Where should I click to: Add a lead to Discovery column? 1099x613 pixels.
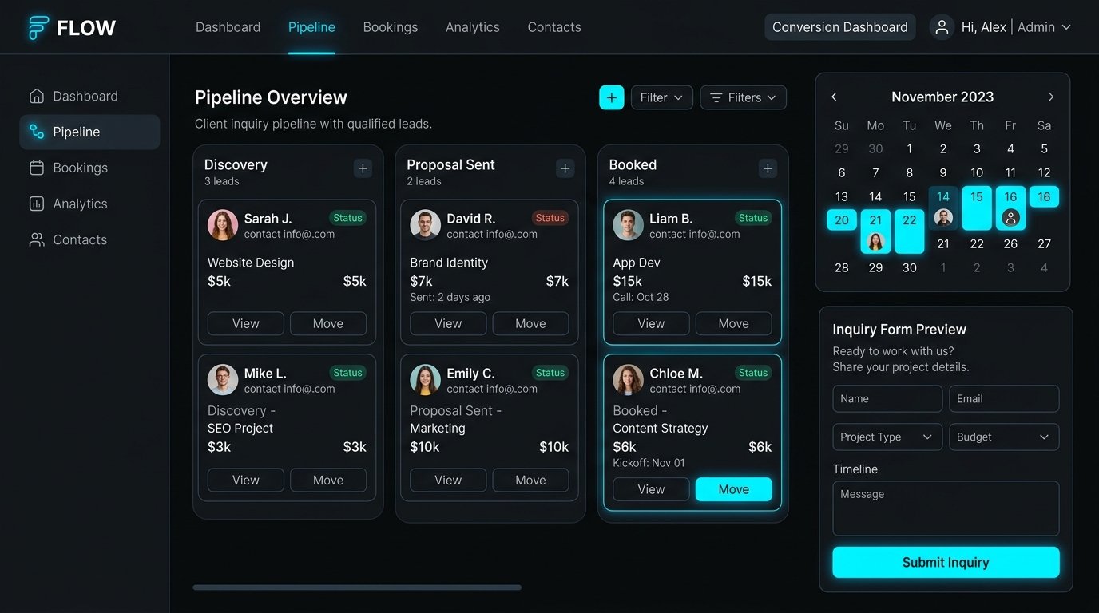363,168
